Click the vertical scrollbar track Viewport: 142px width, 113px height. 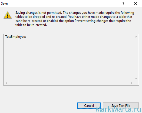coord(136,57)
